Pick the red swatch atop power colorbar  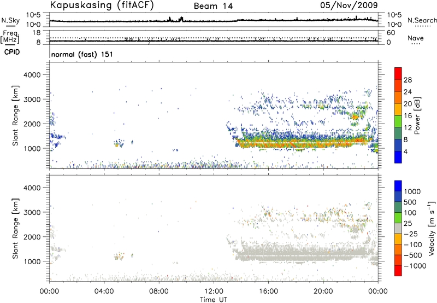coord(398,74)
